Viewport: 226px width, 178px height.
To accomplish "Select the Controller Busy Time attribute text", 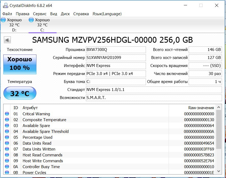I will point(41,167).
